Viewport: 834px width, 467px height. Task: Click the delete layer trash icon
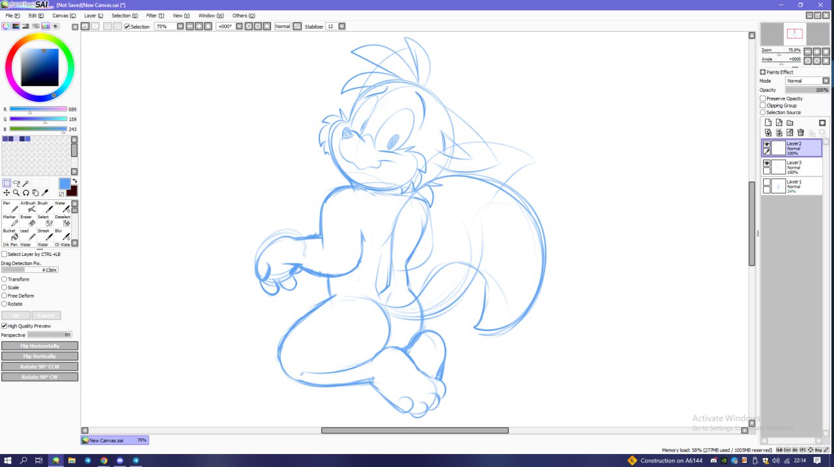[x=801, y=133]
